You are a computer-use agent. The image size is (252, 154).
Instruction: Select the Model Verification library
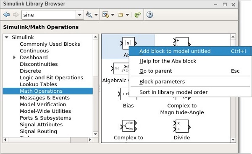43,104
